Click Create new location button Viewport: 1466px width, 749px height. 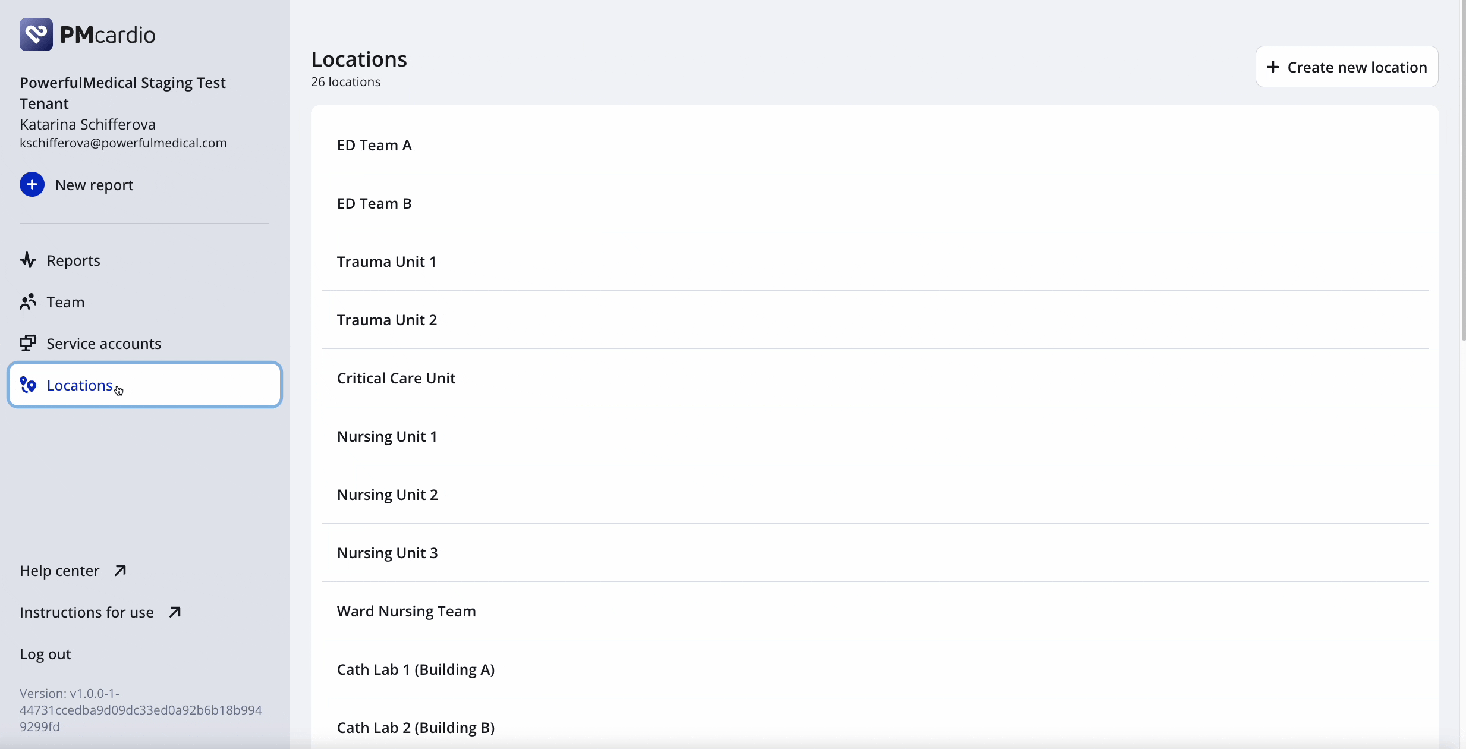(x=1347, y=67)
